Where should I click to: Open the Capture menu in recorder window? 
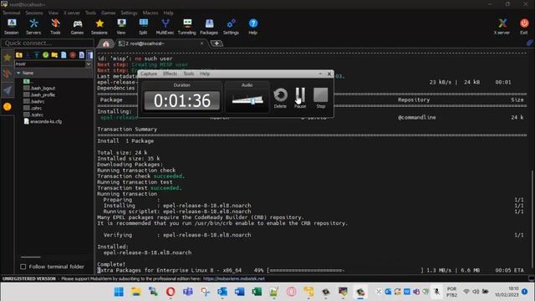click(149, 74)
